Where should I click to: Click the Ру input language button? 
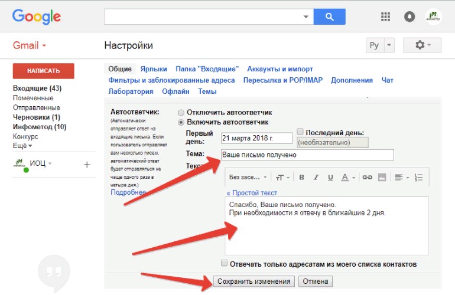[x=375, y=45]
